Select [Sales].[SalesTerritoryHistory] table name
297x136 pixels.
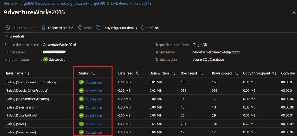pos(27,99)
